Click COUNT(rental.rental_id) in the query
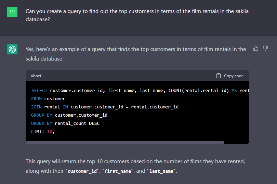 pos(199,91)
